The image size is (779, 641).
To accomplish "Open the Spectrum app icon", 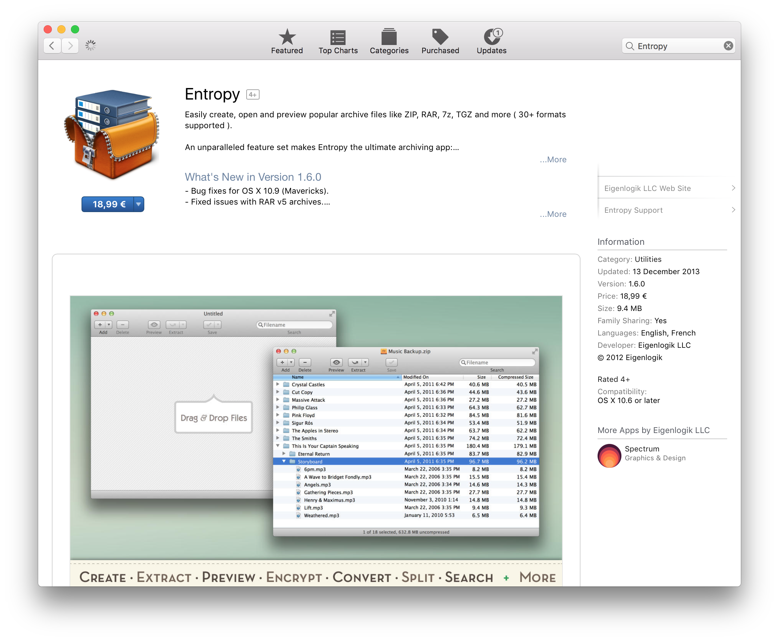I will coord(609,455).
